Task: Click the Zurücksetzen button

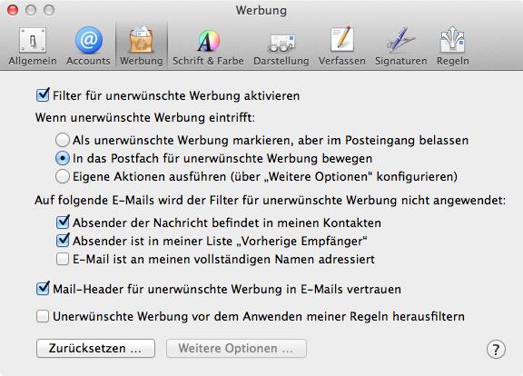Action: tap(95, 349)
